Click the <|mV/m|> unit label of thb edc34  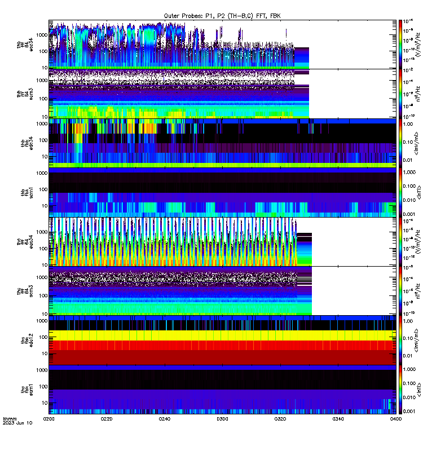[x=417, y=143]
